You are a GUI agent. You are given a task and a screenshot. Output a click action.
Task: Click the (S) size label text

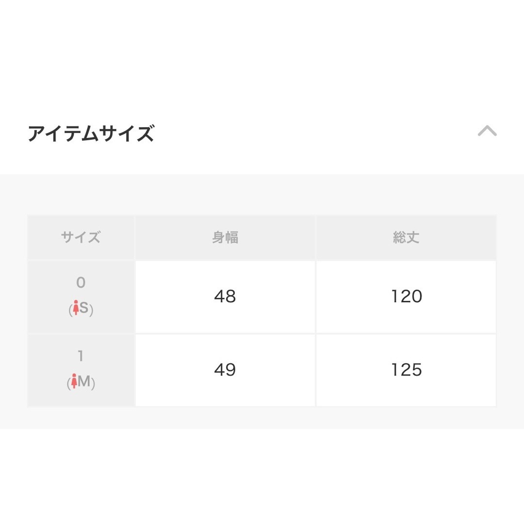tap(81, 308)
